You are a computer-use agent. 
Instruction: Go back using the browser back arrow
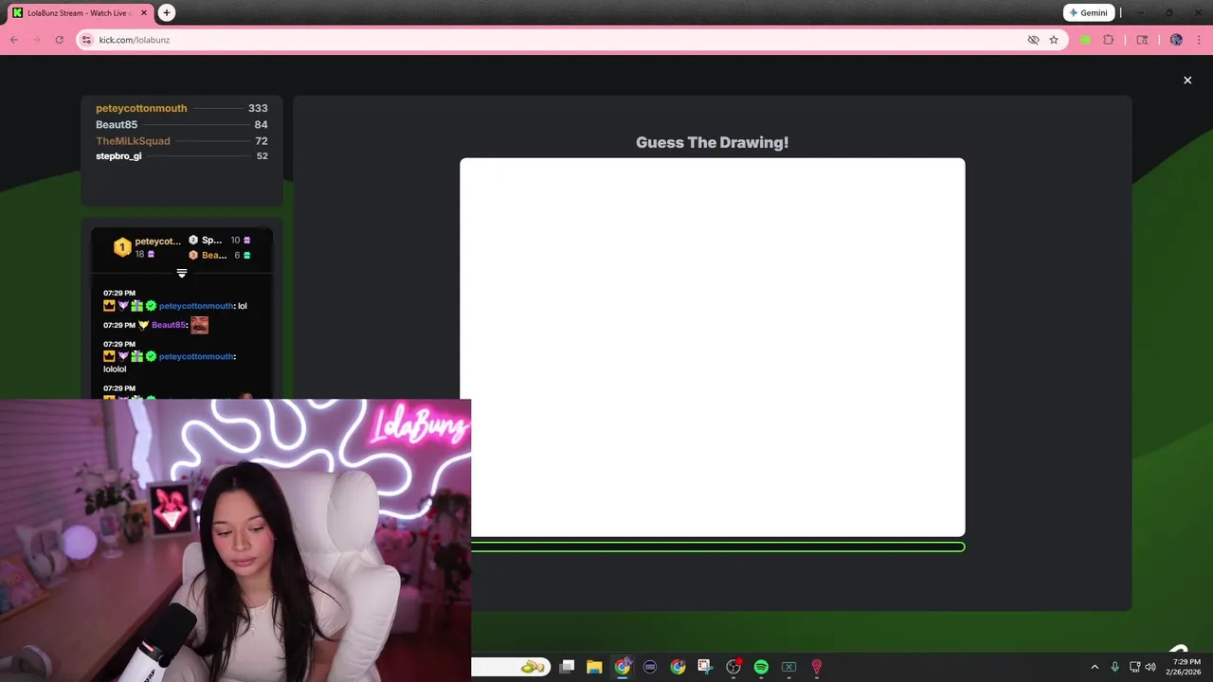click(x=14, y=40)
